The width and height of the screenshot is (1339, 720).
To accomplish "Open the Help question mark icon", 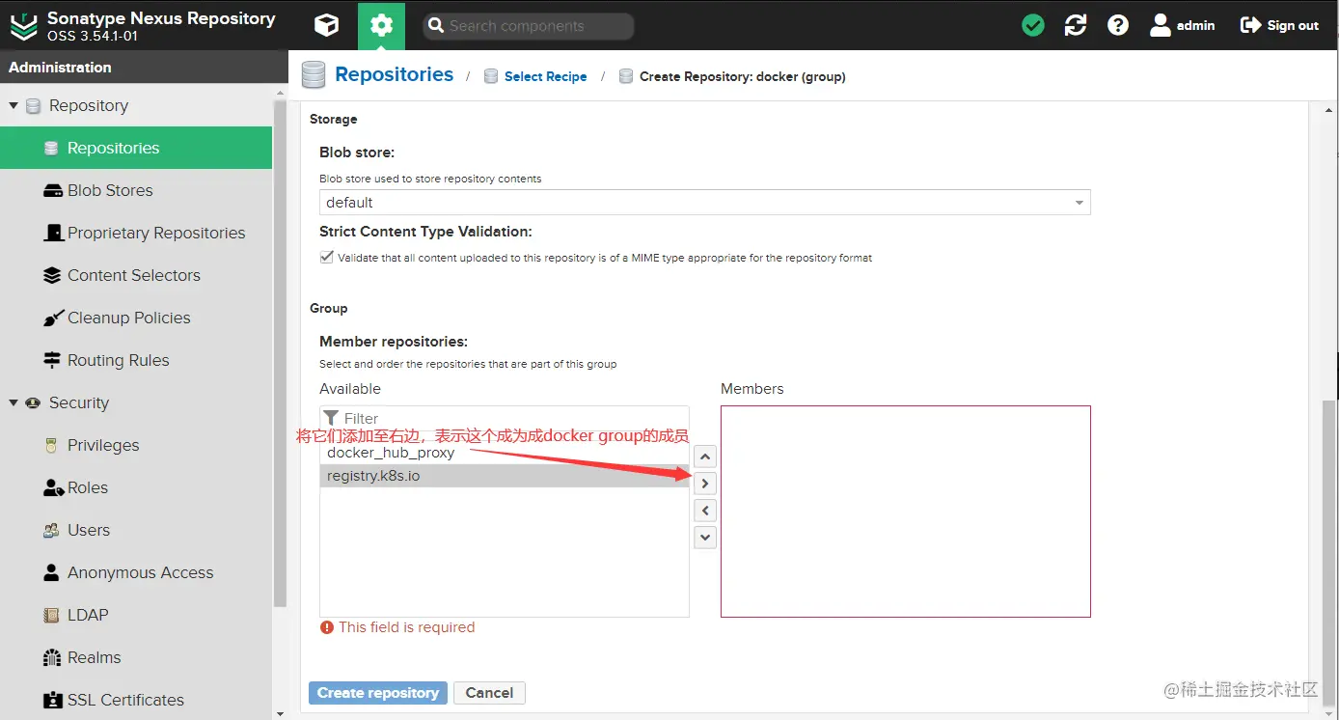I will click(x=1118, y=26).
